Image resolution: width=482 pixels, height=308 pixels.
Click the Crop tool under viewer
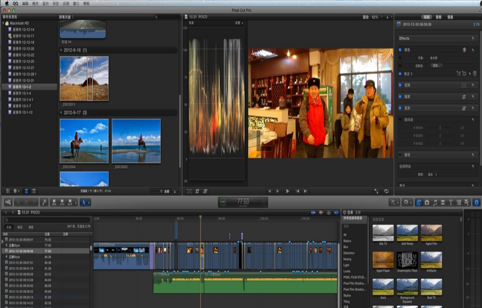click(197, 191)
